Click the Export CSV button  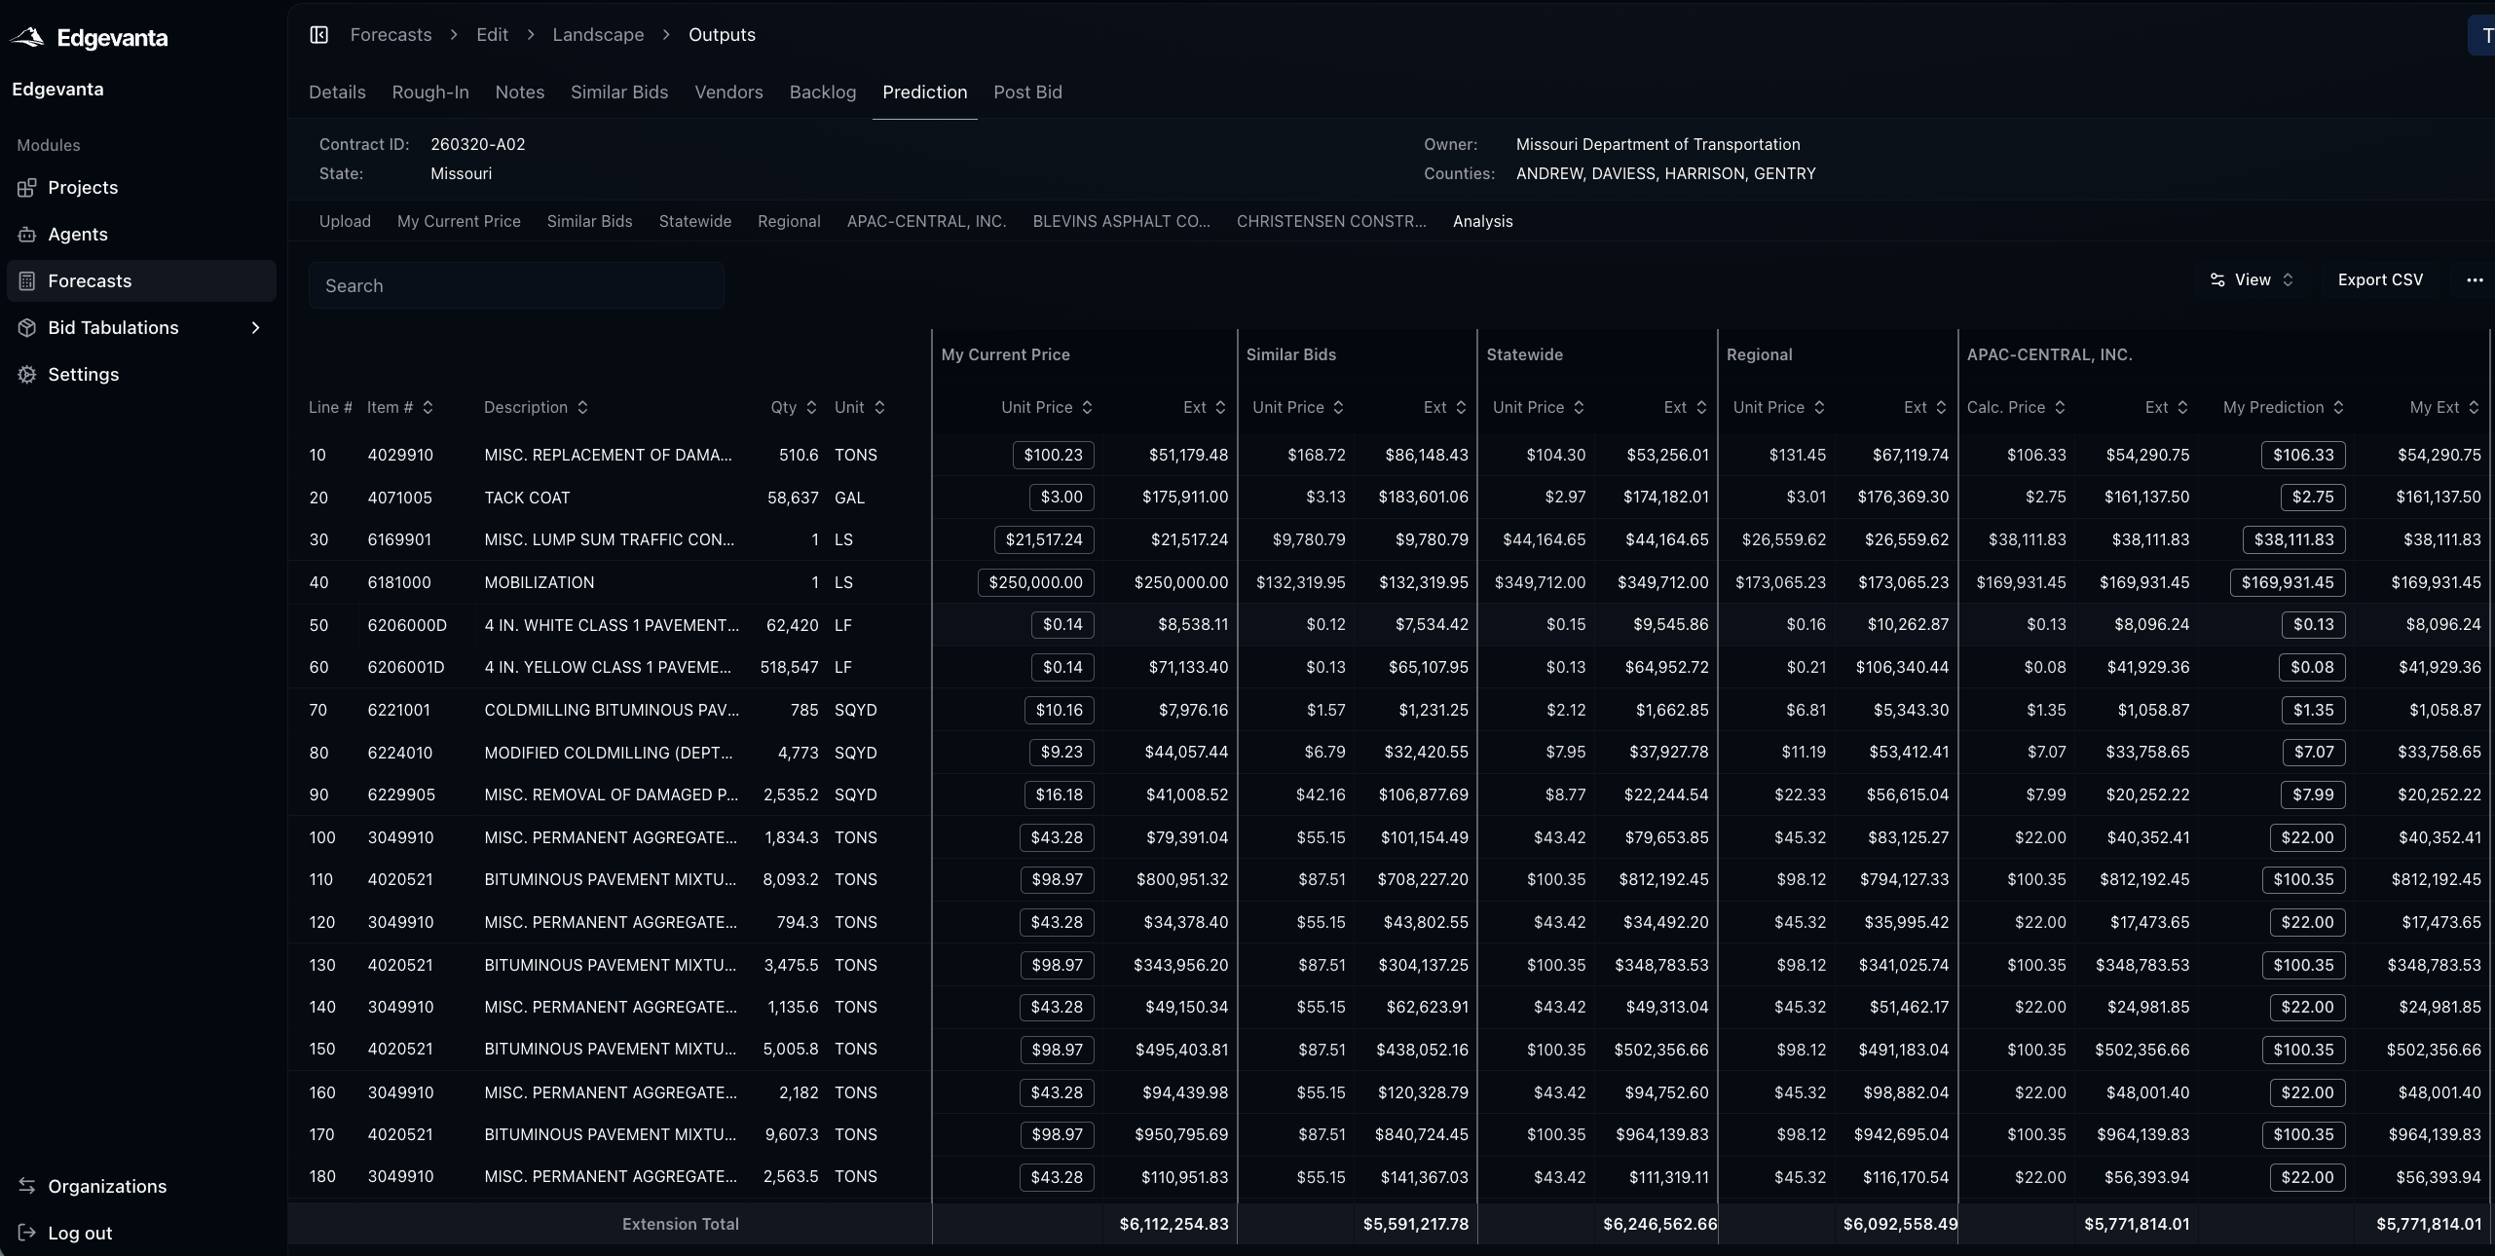click(2379, 280)
